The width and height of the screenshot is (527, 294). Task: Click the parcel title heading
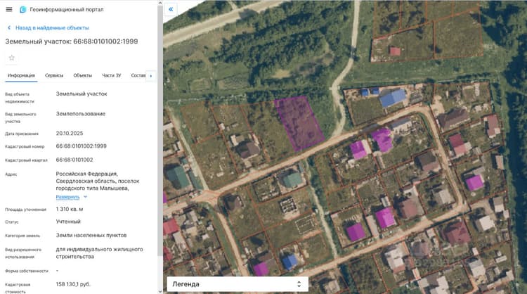pos(72,41)
